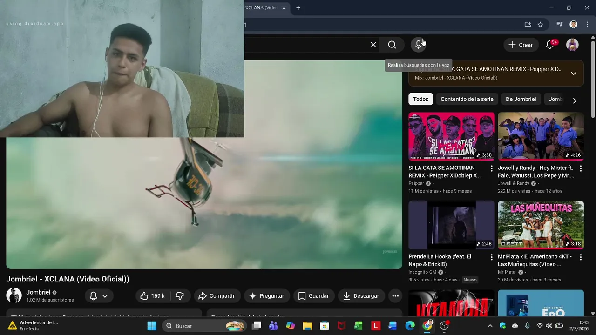Open YouTube account avatar menu
This screenshot has height=335, width=596.
pyautogui.click(x=572, y=45)
